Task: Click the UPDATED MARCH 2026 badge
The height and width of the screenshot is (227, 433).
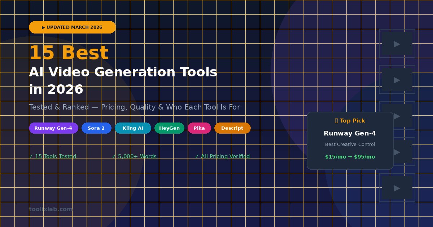Action: 72,27
